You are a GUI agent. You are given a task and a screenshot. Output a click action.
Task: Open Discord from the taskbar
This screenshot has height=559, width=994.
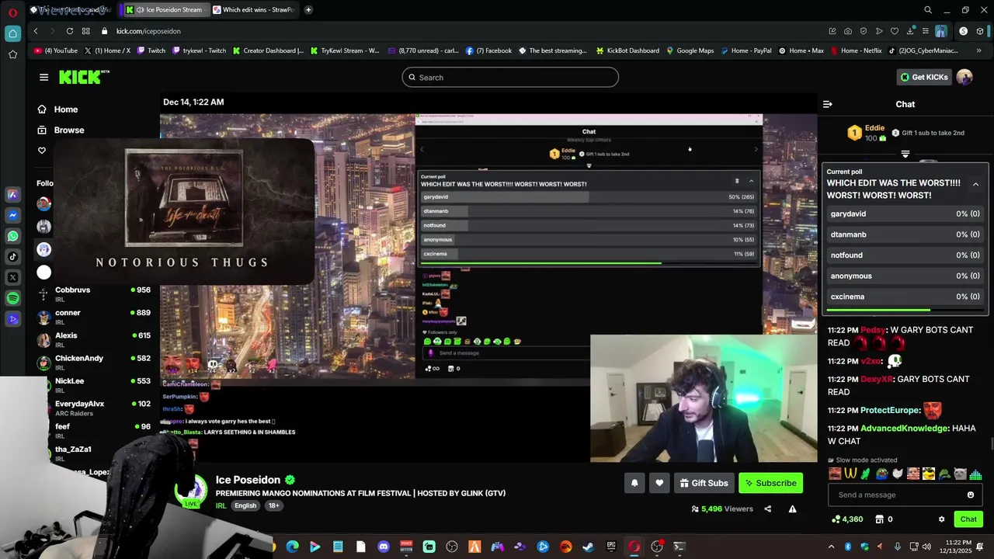tap(384, 547)
